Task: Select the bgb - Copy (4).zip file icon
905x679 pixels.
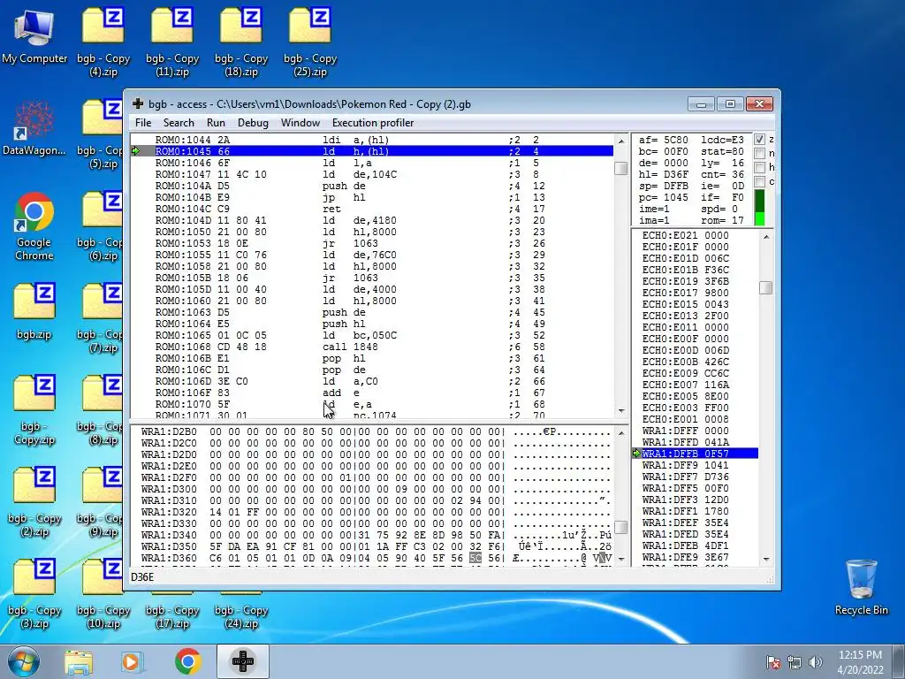Action: [103, 41]
